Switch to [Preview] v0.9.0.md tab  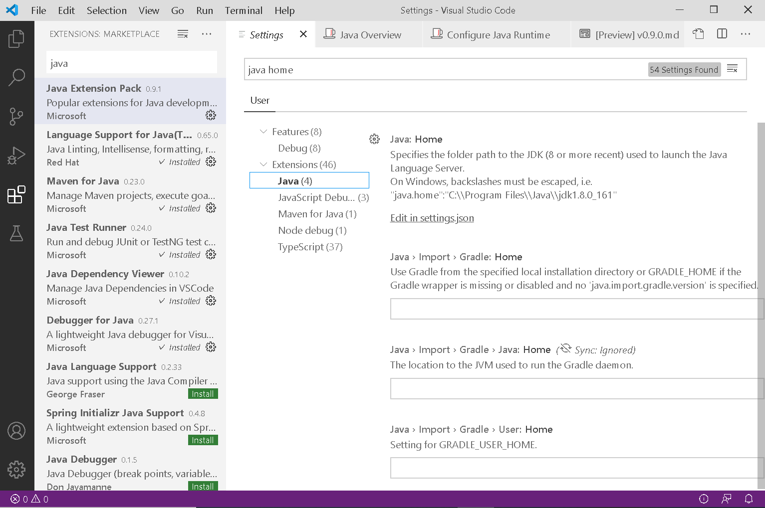pyautogui.click(x=628, y=34)
